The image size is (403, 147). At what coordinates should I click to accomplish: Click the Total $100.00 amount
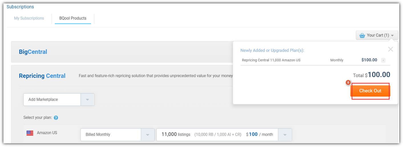(372, 75)
